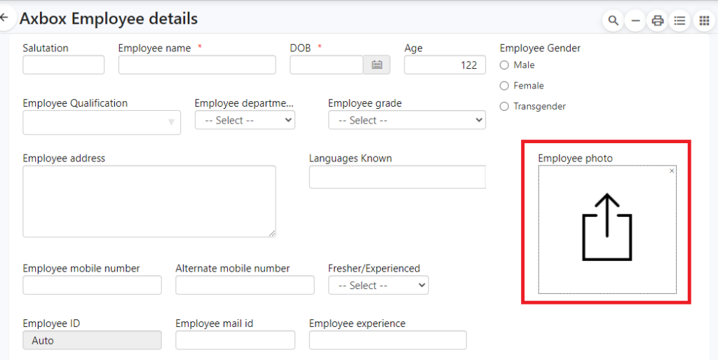The width and height of the screenshot is (718, 360).
Task: Click the upload arrow in Employee photo
Action: tap(607, 227)
